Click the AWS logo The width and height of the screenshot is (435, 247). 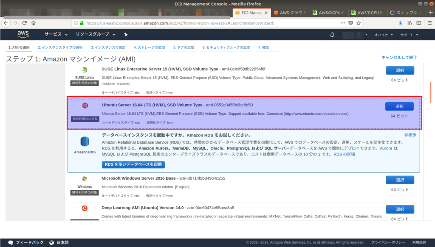[x=23, y=34]
